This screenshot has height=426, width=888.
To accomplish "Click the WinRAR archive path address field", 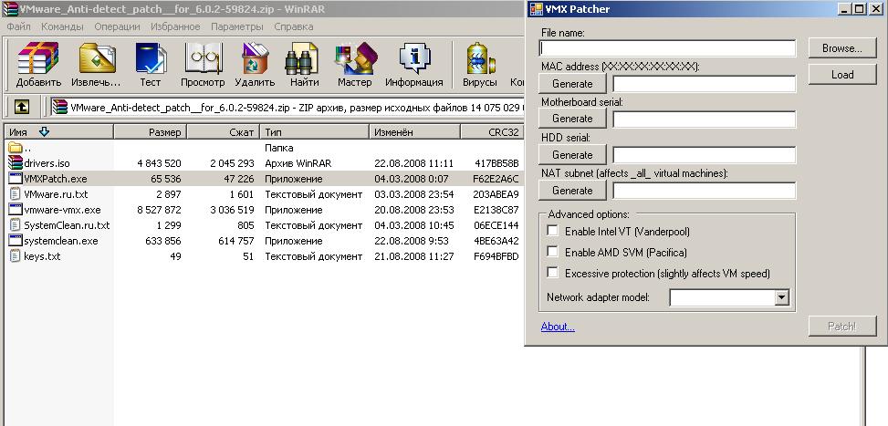I will (x=287, y=107).
